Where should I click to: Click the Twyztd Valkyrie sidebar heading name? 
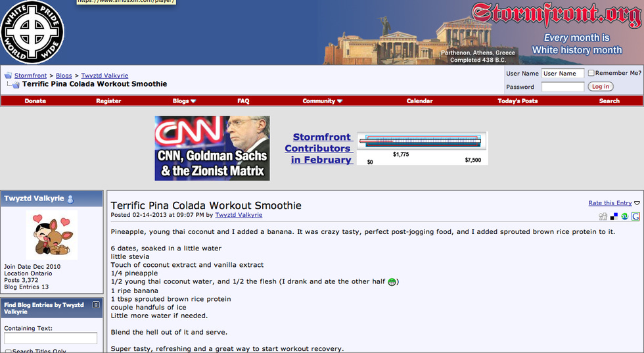[x=34, y=199]
